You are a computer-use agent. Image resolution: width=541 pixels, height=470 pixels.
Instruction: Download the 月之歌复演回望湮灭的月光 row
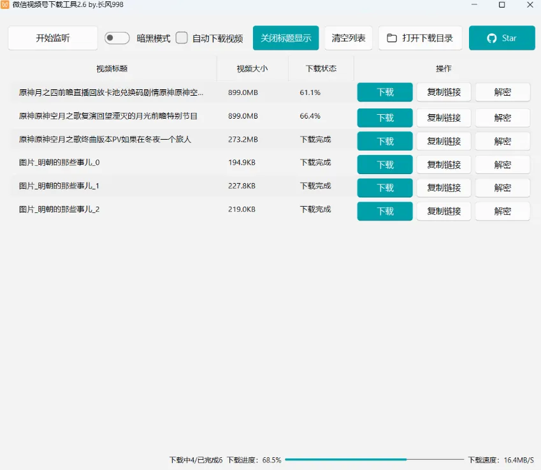[385, 118]
